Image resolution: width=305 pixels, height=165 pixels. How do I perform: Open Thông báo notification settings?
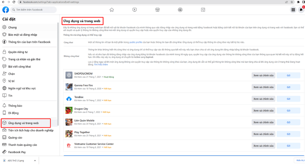(x=29, y=105)
